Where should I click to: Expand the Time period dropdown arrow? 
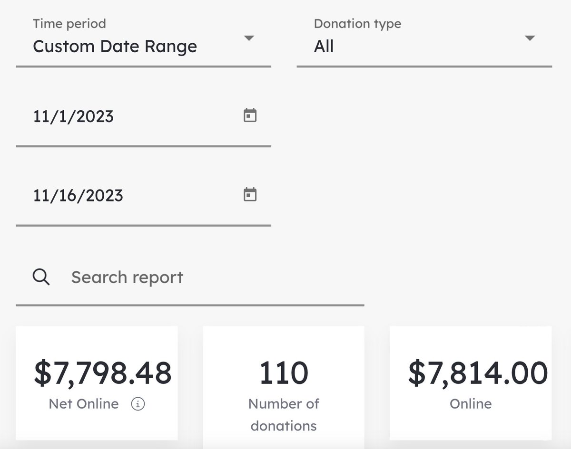(x=249, y=38)
